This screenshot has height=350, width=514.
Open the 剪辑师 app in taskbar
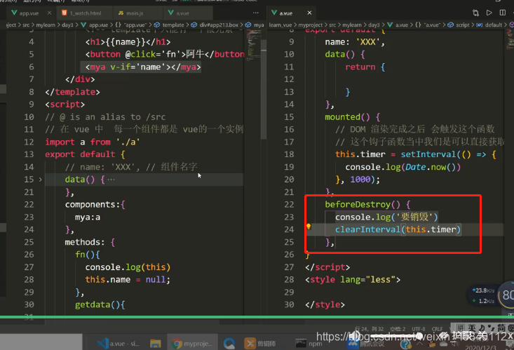260,344
